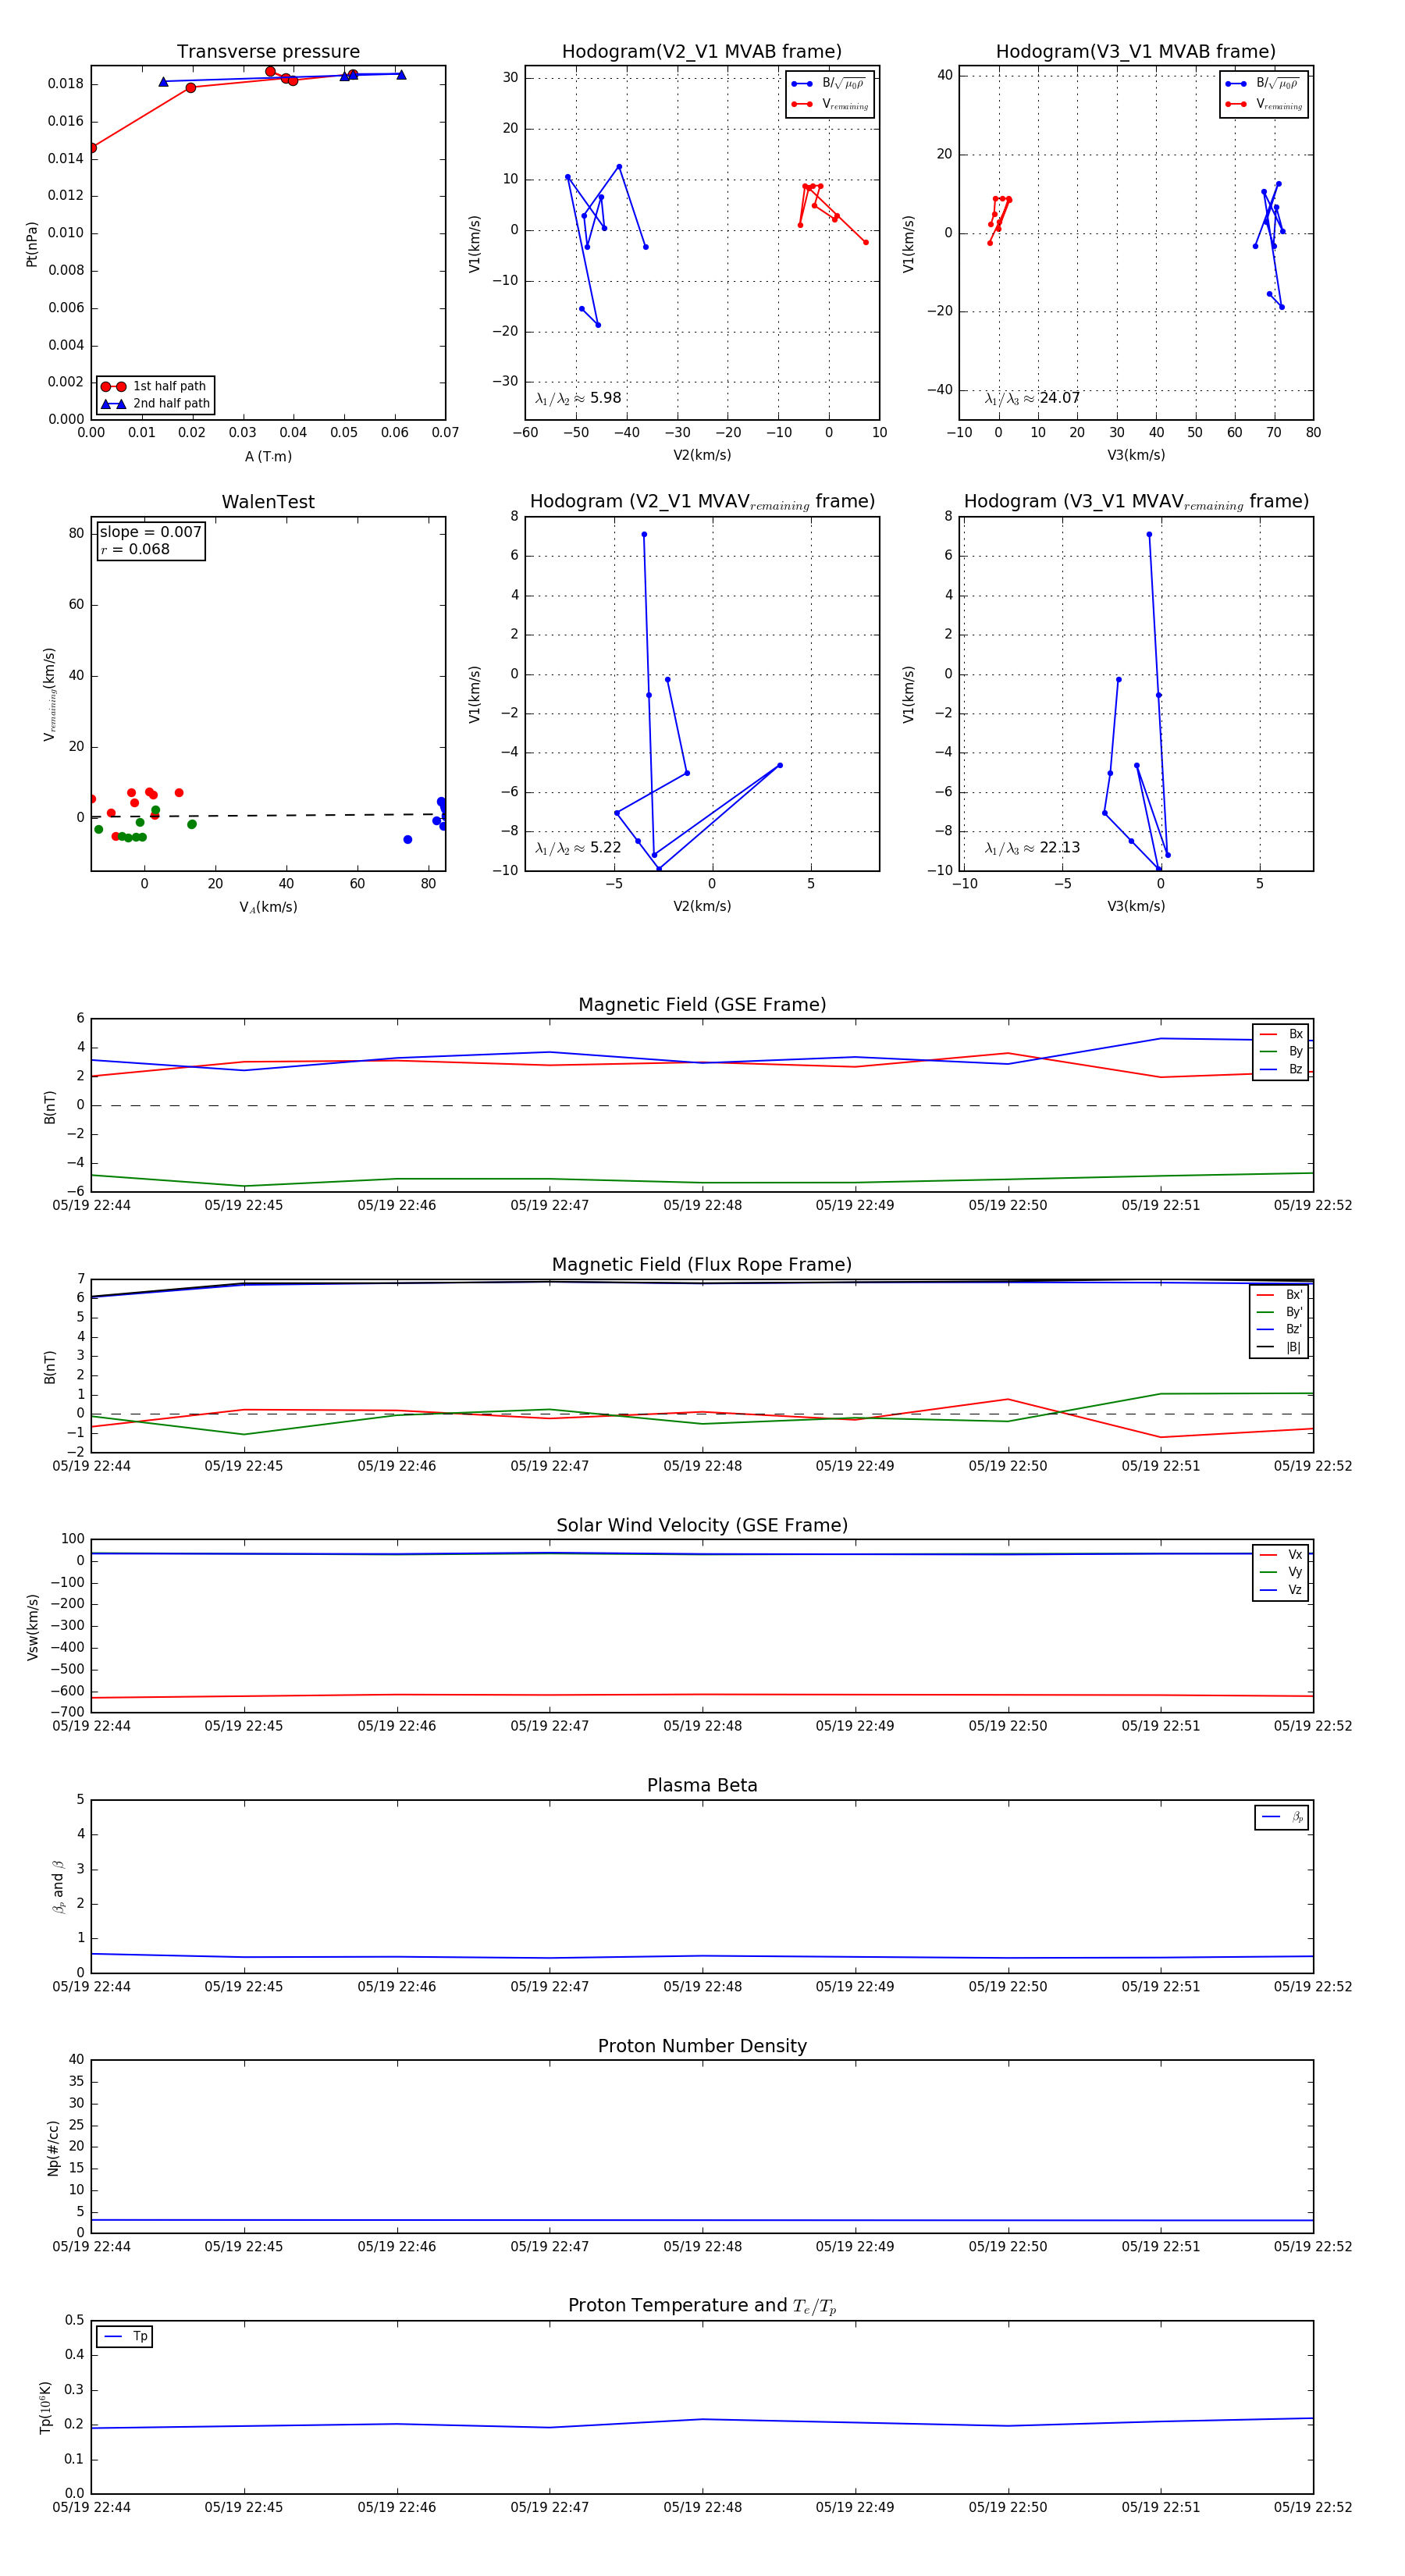Click the "05/19 22:47" tick in Plasma Beta plot
Image resolution: width=1405 pixels, height=2576 pixels.
tap(549, 1987)
